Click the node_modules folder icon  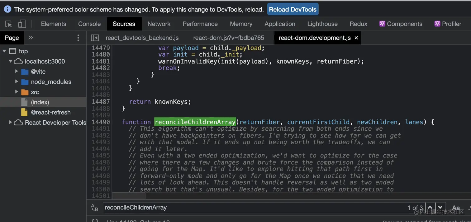click(x=25, y=82)
